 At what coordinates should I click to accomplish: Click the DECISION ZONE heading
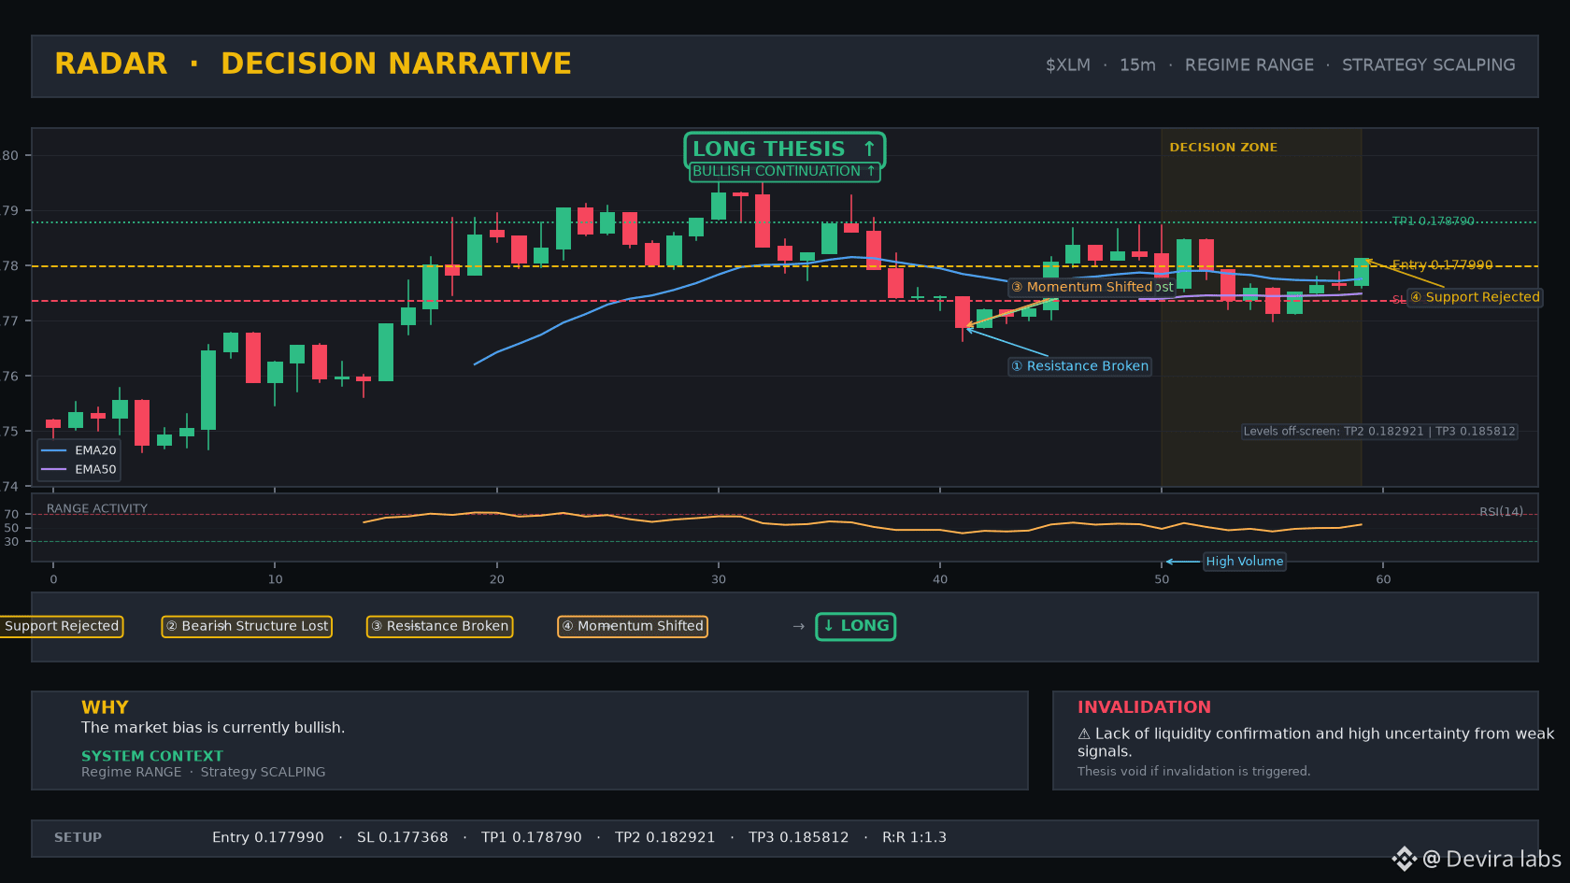coord(1223,148)
